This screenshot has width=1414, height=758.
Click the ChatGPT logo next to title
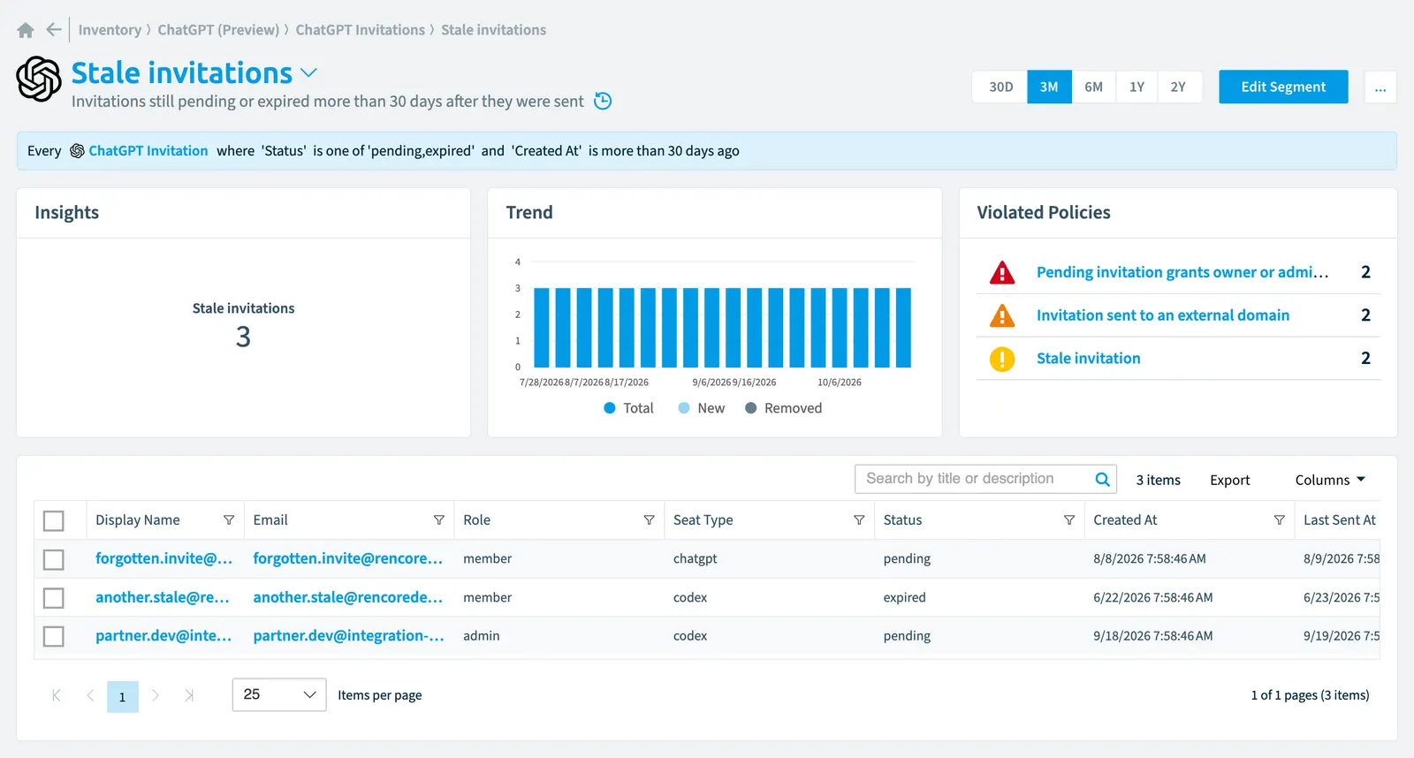tap(39, 79)
